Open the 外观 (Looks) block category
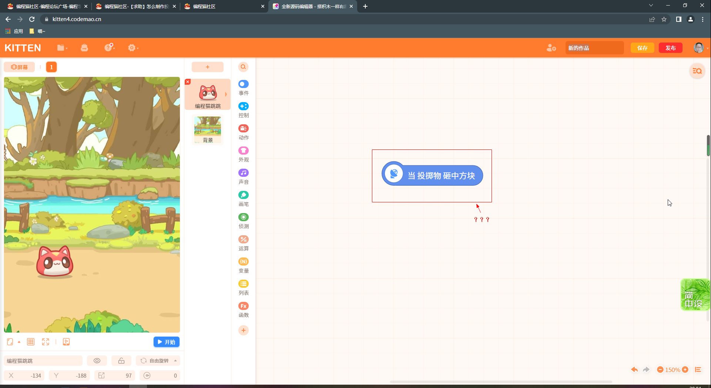 244,155
